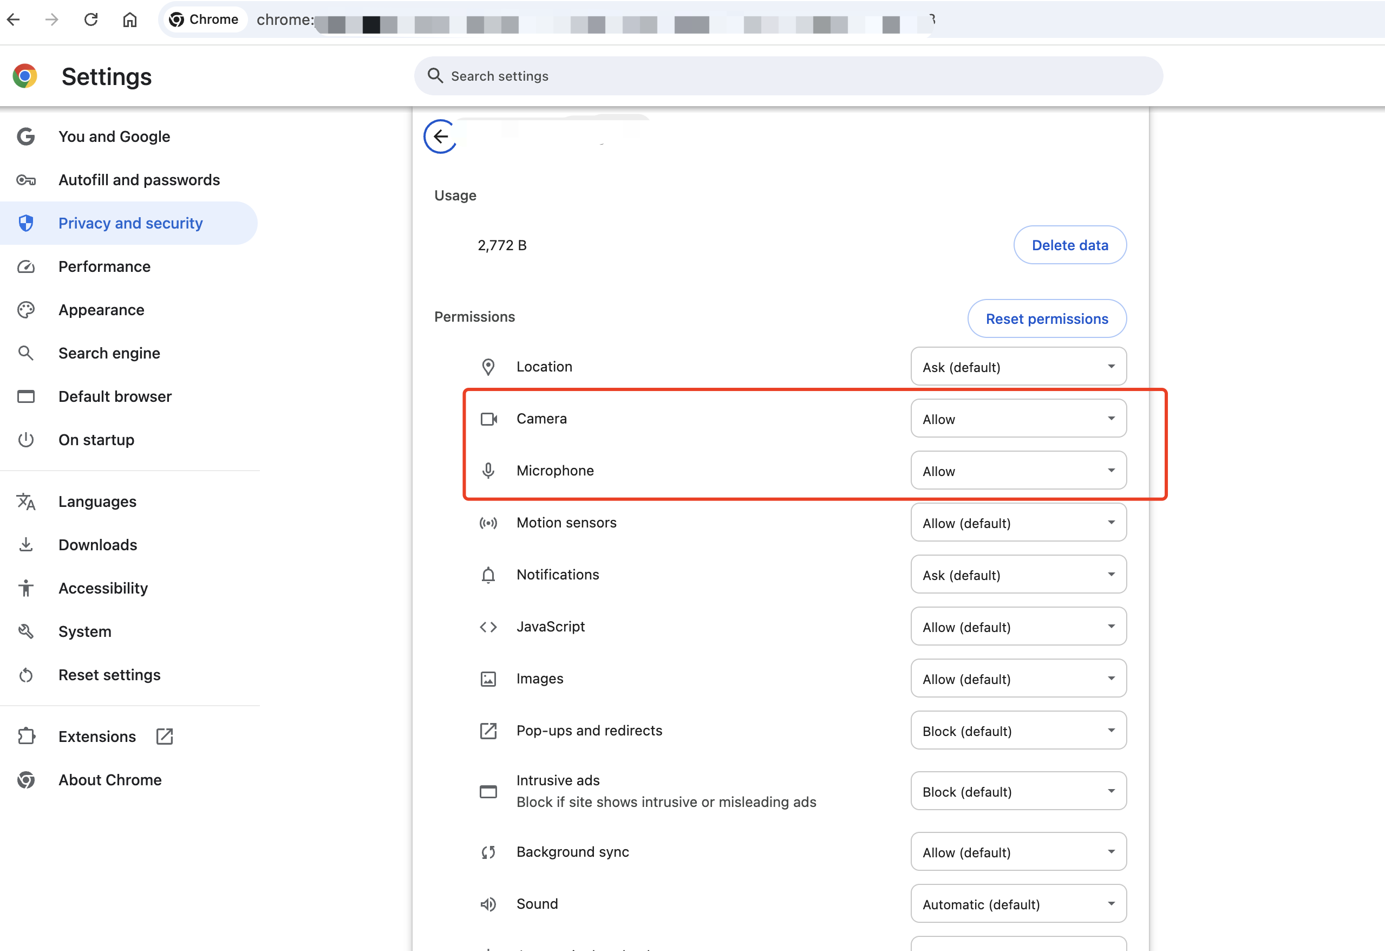
Task: Click the browser forward arrow
Action: (52, 19)
